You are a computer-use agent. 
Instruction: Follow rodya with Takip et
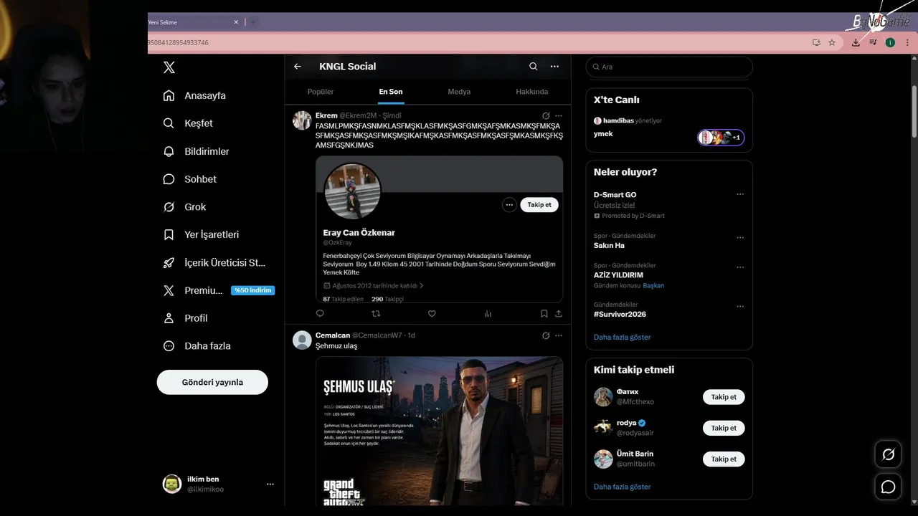click(x=724, y=428)
